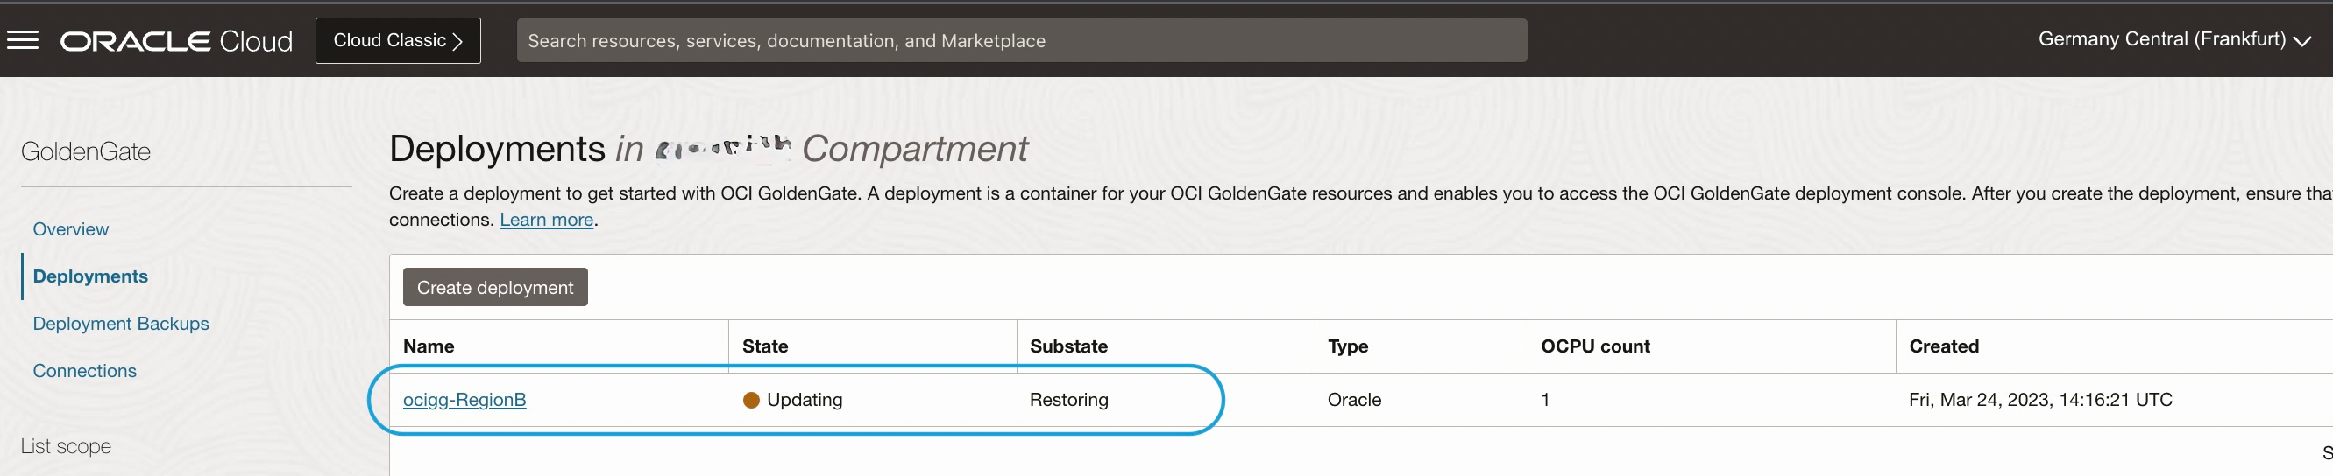Select Deployments in the GoldenGate sidebar
The image size is (2333, 476).
(x=90, y=276)
